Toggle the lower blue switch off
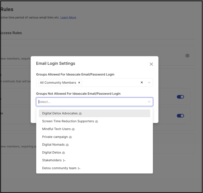This screenshot has width=203, height=193. (180, 116)
